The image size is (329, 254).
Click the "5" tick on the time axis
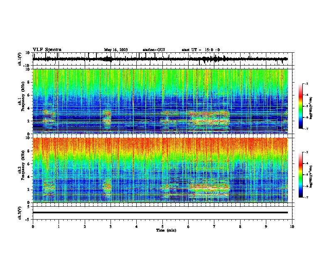(x=162, y=226)
